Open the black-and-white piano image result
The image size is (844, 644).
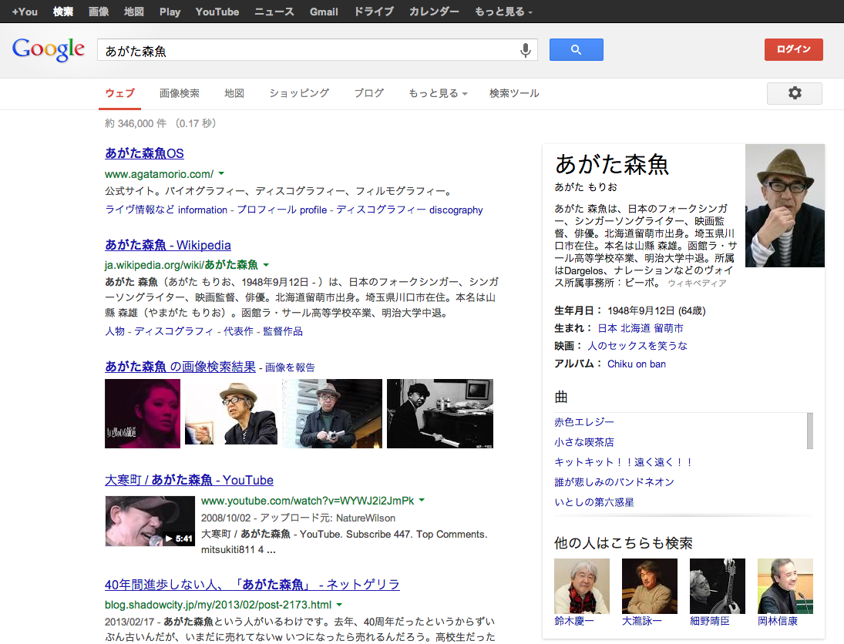click(439, 413)
